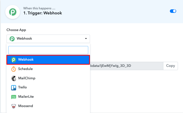Click the dropdown caret arrow
The width and height of the screenshot is (183, 113).
(x=86, y=39)
